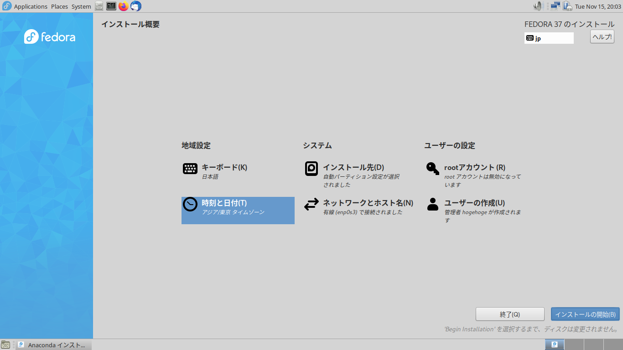Viewport: 623px width, 350px height.
Task: Click the battery power tray icon
Action: [567, 6]
